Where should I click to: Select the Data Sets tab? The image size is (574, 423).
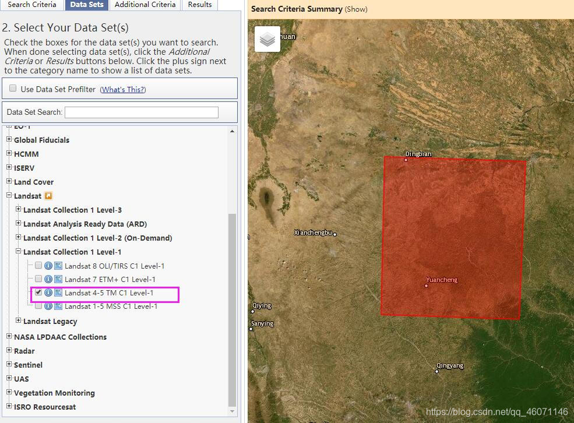(x=87, y=5)
